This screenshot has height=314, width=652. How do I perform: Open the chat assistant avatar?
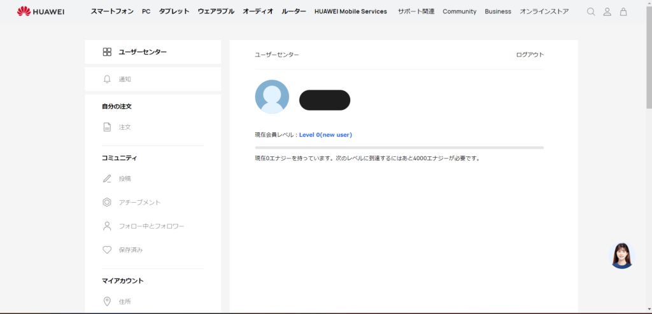coord(622,256)
